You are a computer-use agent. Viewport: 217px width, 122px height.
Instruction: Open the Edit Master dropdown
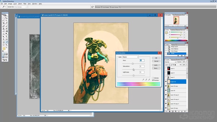(x=130, y=57)
